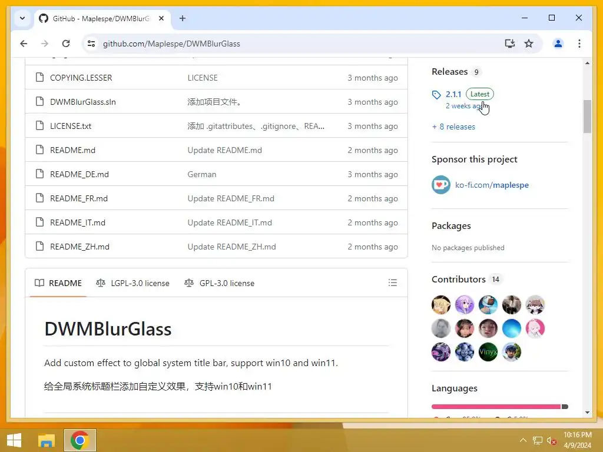Click the scrollbar down arrow
This screenshot has height=452, width=603.
pos(587,413)
